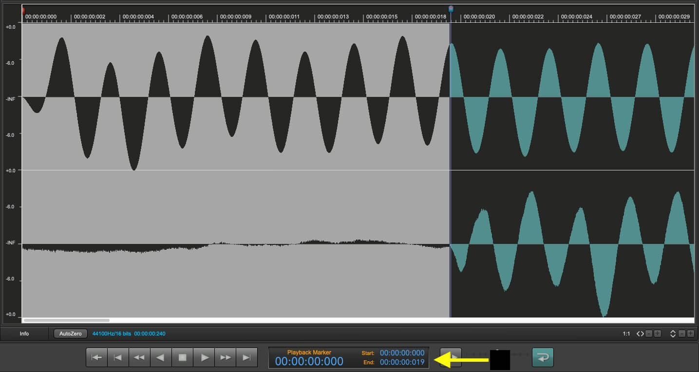Click the blue playhead marker on ruler
699x372 pixels.
[x=451, y=9]
